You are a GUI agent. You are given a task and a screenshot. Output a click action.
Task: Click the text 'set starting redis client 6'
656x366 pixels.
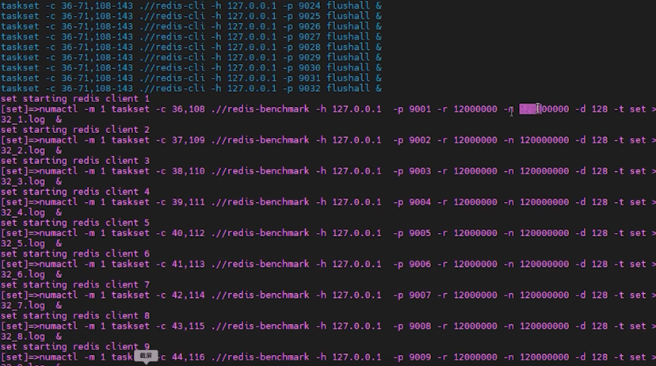75,254
